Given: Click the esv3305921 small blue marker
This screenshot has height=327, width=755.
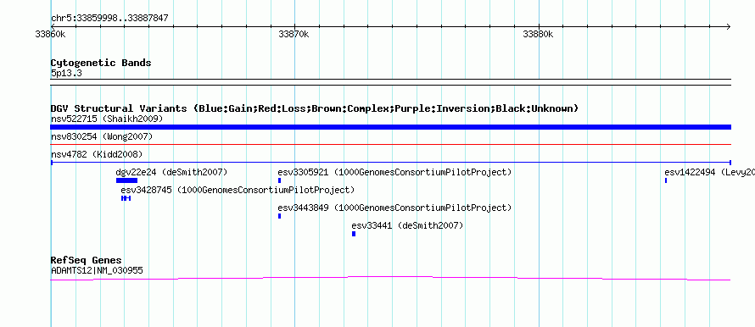Looking at the screenshot, I should [x=279, y=180].
